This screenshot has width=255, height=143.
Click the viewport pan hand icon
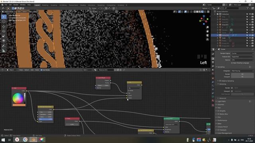(x=207, y=31)
